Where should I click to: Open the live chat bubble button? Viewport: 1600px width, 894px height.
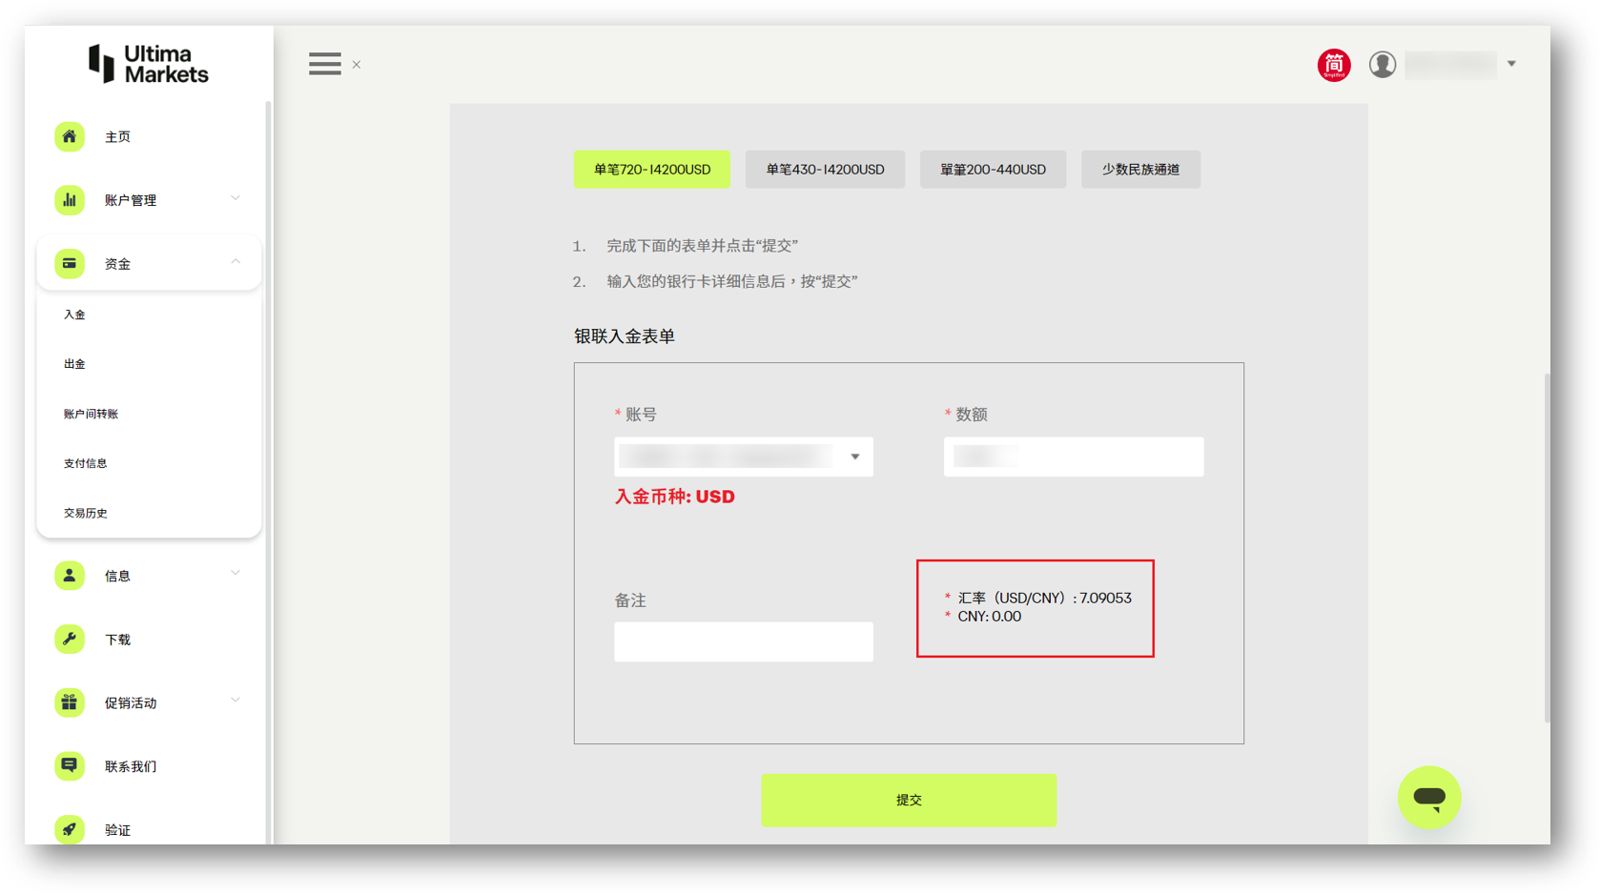click(x=1428, y=797)
